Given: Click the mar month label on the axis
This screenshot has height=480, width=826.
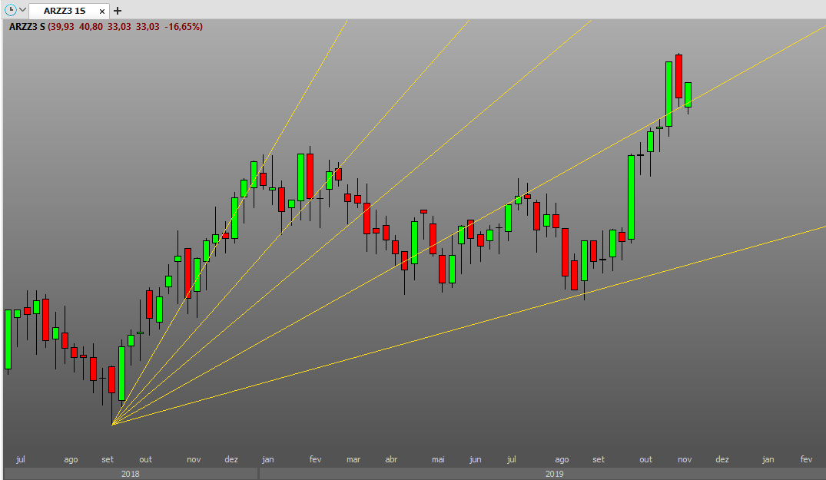Looking at the screenshot, I should (353, 459).
